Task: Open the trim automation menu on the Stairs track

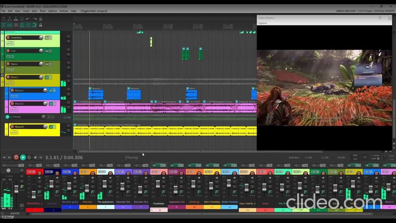Action: [x=10, y=70]
